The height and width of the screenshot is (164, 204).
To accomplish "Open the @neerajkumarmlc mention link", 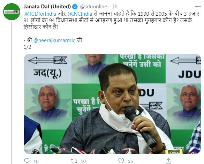I will click(x=54, y=40).
